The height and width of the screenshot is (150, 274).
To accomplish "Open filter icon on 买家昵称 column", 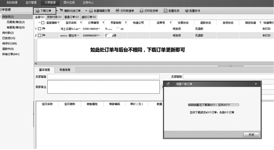I will (126, 23).
